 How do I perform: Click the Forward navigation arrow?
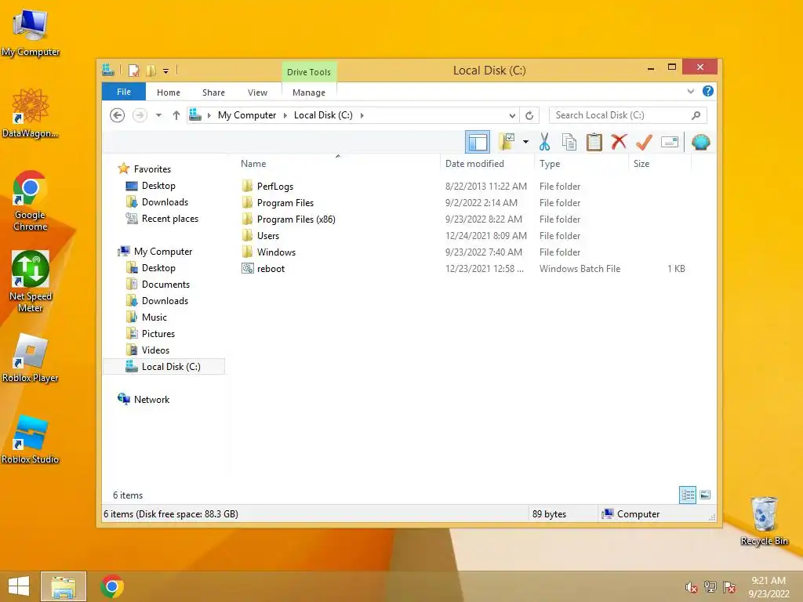[x=140, y=115]
